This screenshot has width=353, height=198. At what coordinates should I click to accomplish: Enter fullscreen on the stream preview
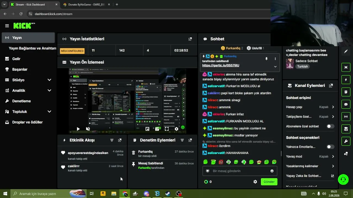(167, 129)
